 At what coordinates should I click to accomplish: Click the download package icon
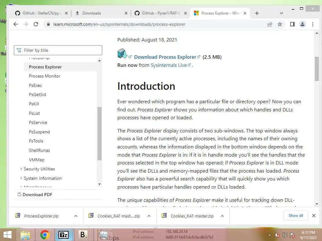(x=122, y=54)
